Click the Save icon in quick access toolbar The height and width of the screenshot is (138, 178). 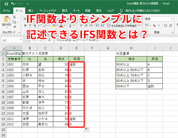(6, 4)
